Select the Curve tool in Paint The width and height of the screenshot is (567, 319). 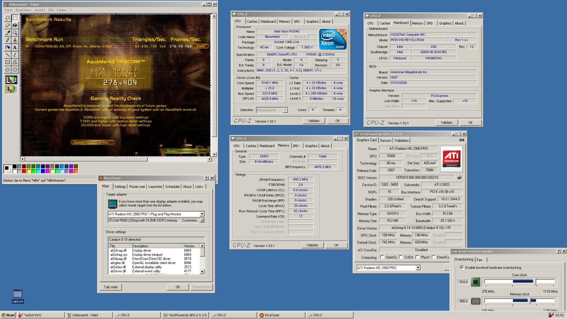pos(15,55)
